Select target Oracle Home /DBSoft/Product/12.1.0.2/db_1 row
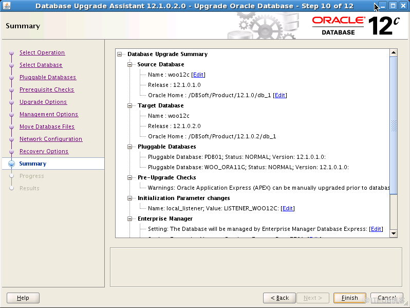 (x=212, y=136)
